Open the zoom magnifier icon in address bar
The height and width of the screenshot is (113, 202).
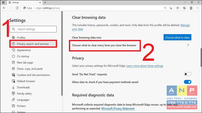pyautogui.click(x=165, y=8)
